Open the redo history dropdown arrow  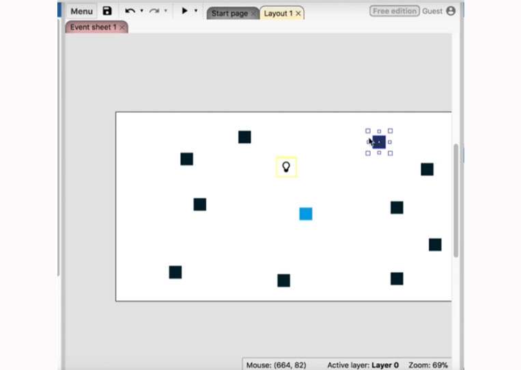pos(165,11)
